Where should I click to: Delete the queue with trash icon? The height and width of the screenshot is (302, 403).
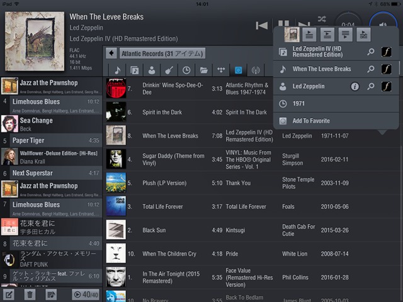click(x=30, y=294)
